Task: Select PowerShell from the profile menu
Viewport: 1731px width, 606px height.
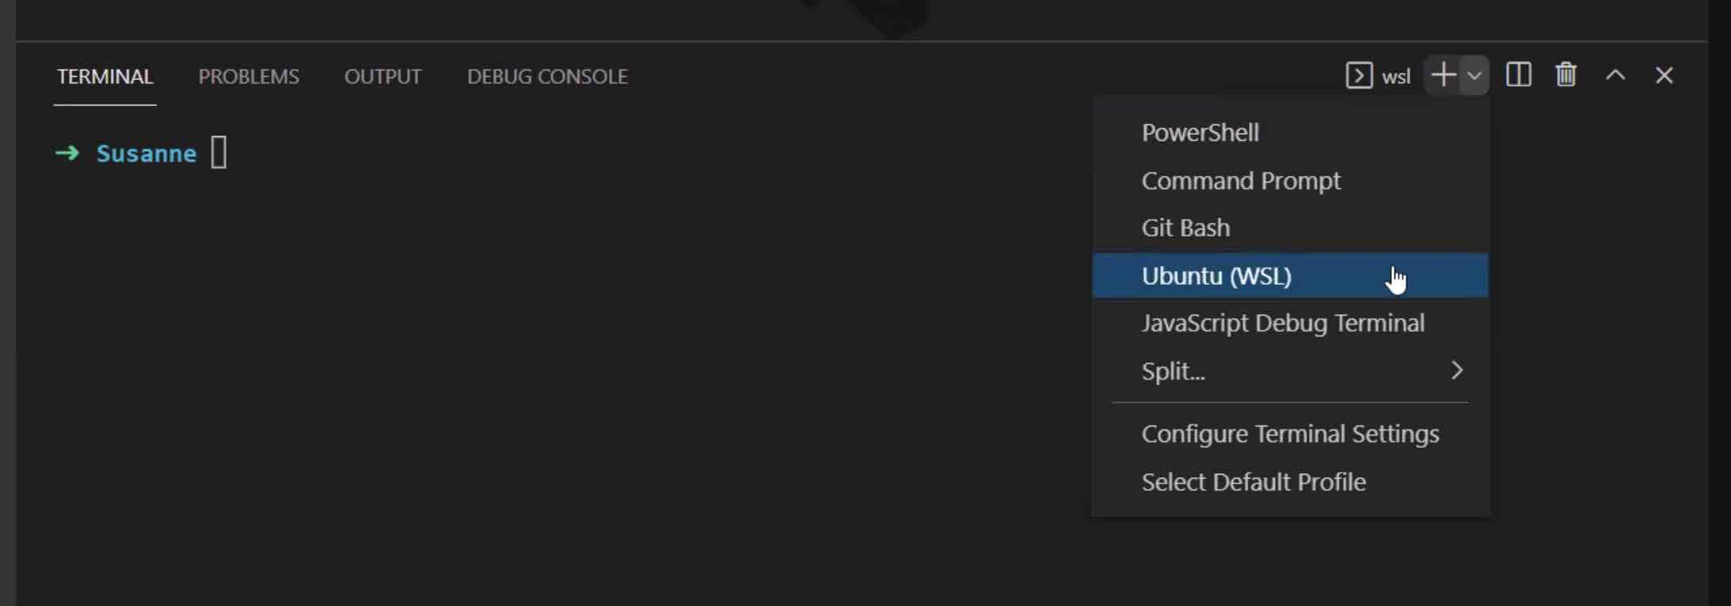Action: tap(1200, 133)
